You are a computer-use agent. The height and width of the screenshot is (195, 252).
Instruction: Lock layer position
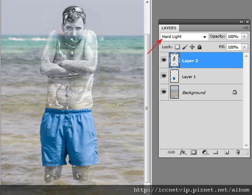(x=192, y=47)
